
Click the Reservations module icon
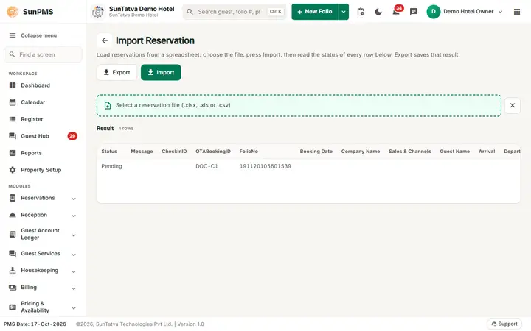click(x=13, y=198)
